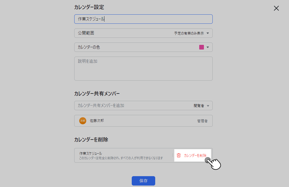Select the pink calendar color swatch
The width and height of the screenshot is (289, 187).
click(x=202, y=47)
